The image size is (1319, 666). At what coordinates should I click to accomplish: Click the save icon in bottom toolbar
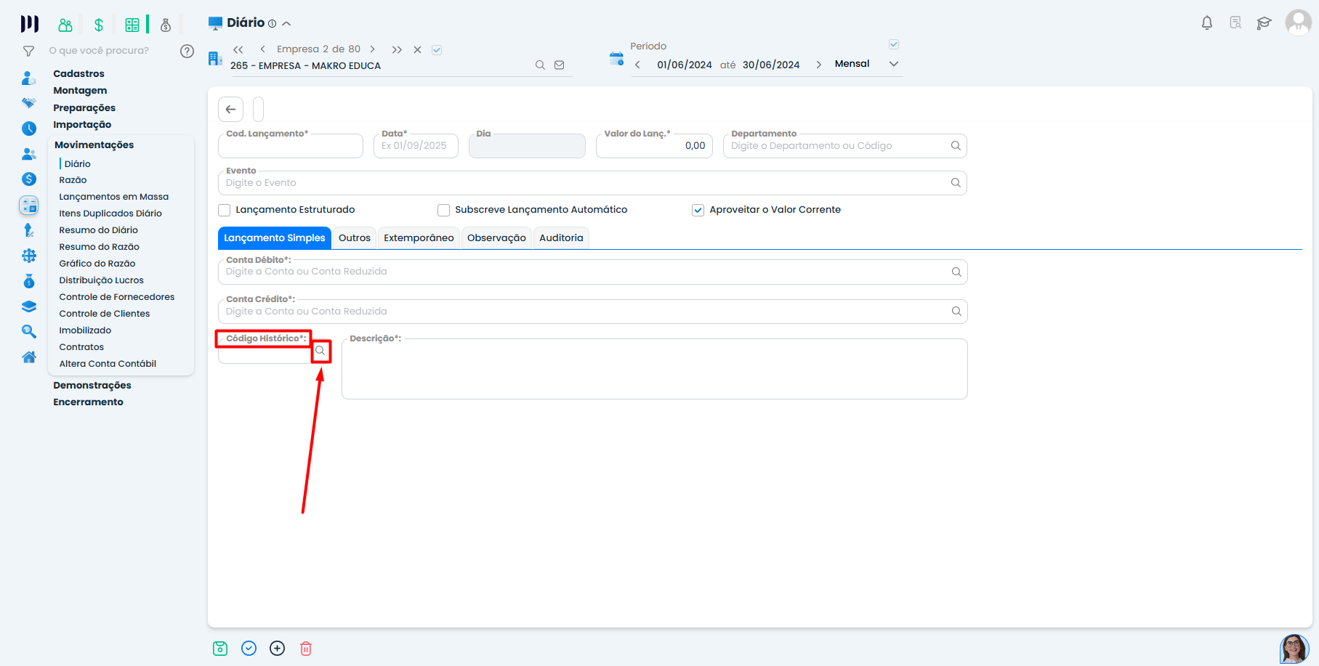(x=220, y=649)
